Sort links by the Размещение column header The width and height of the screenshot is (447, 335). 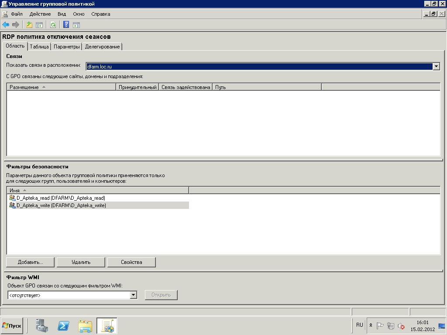(x=61, y=87)
